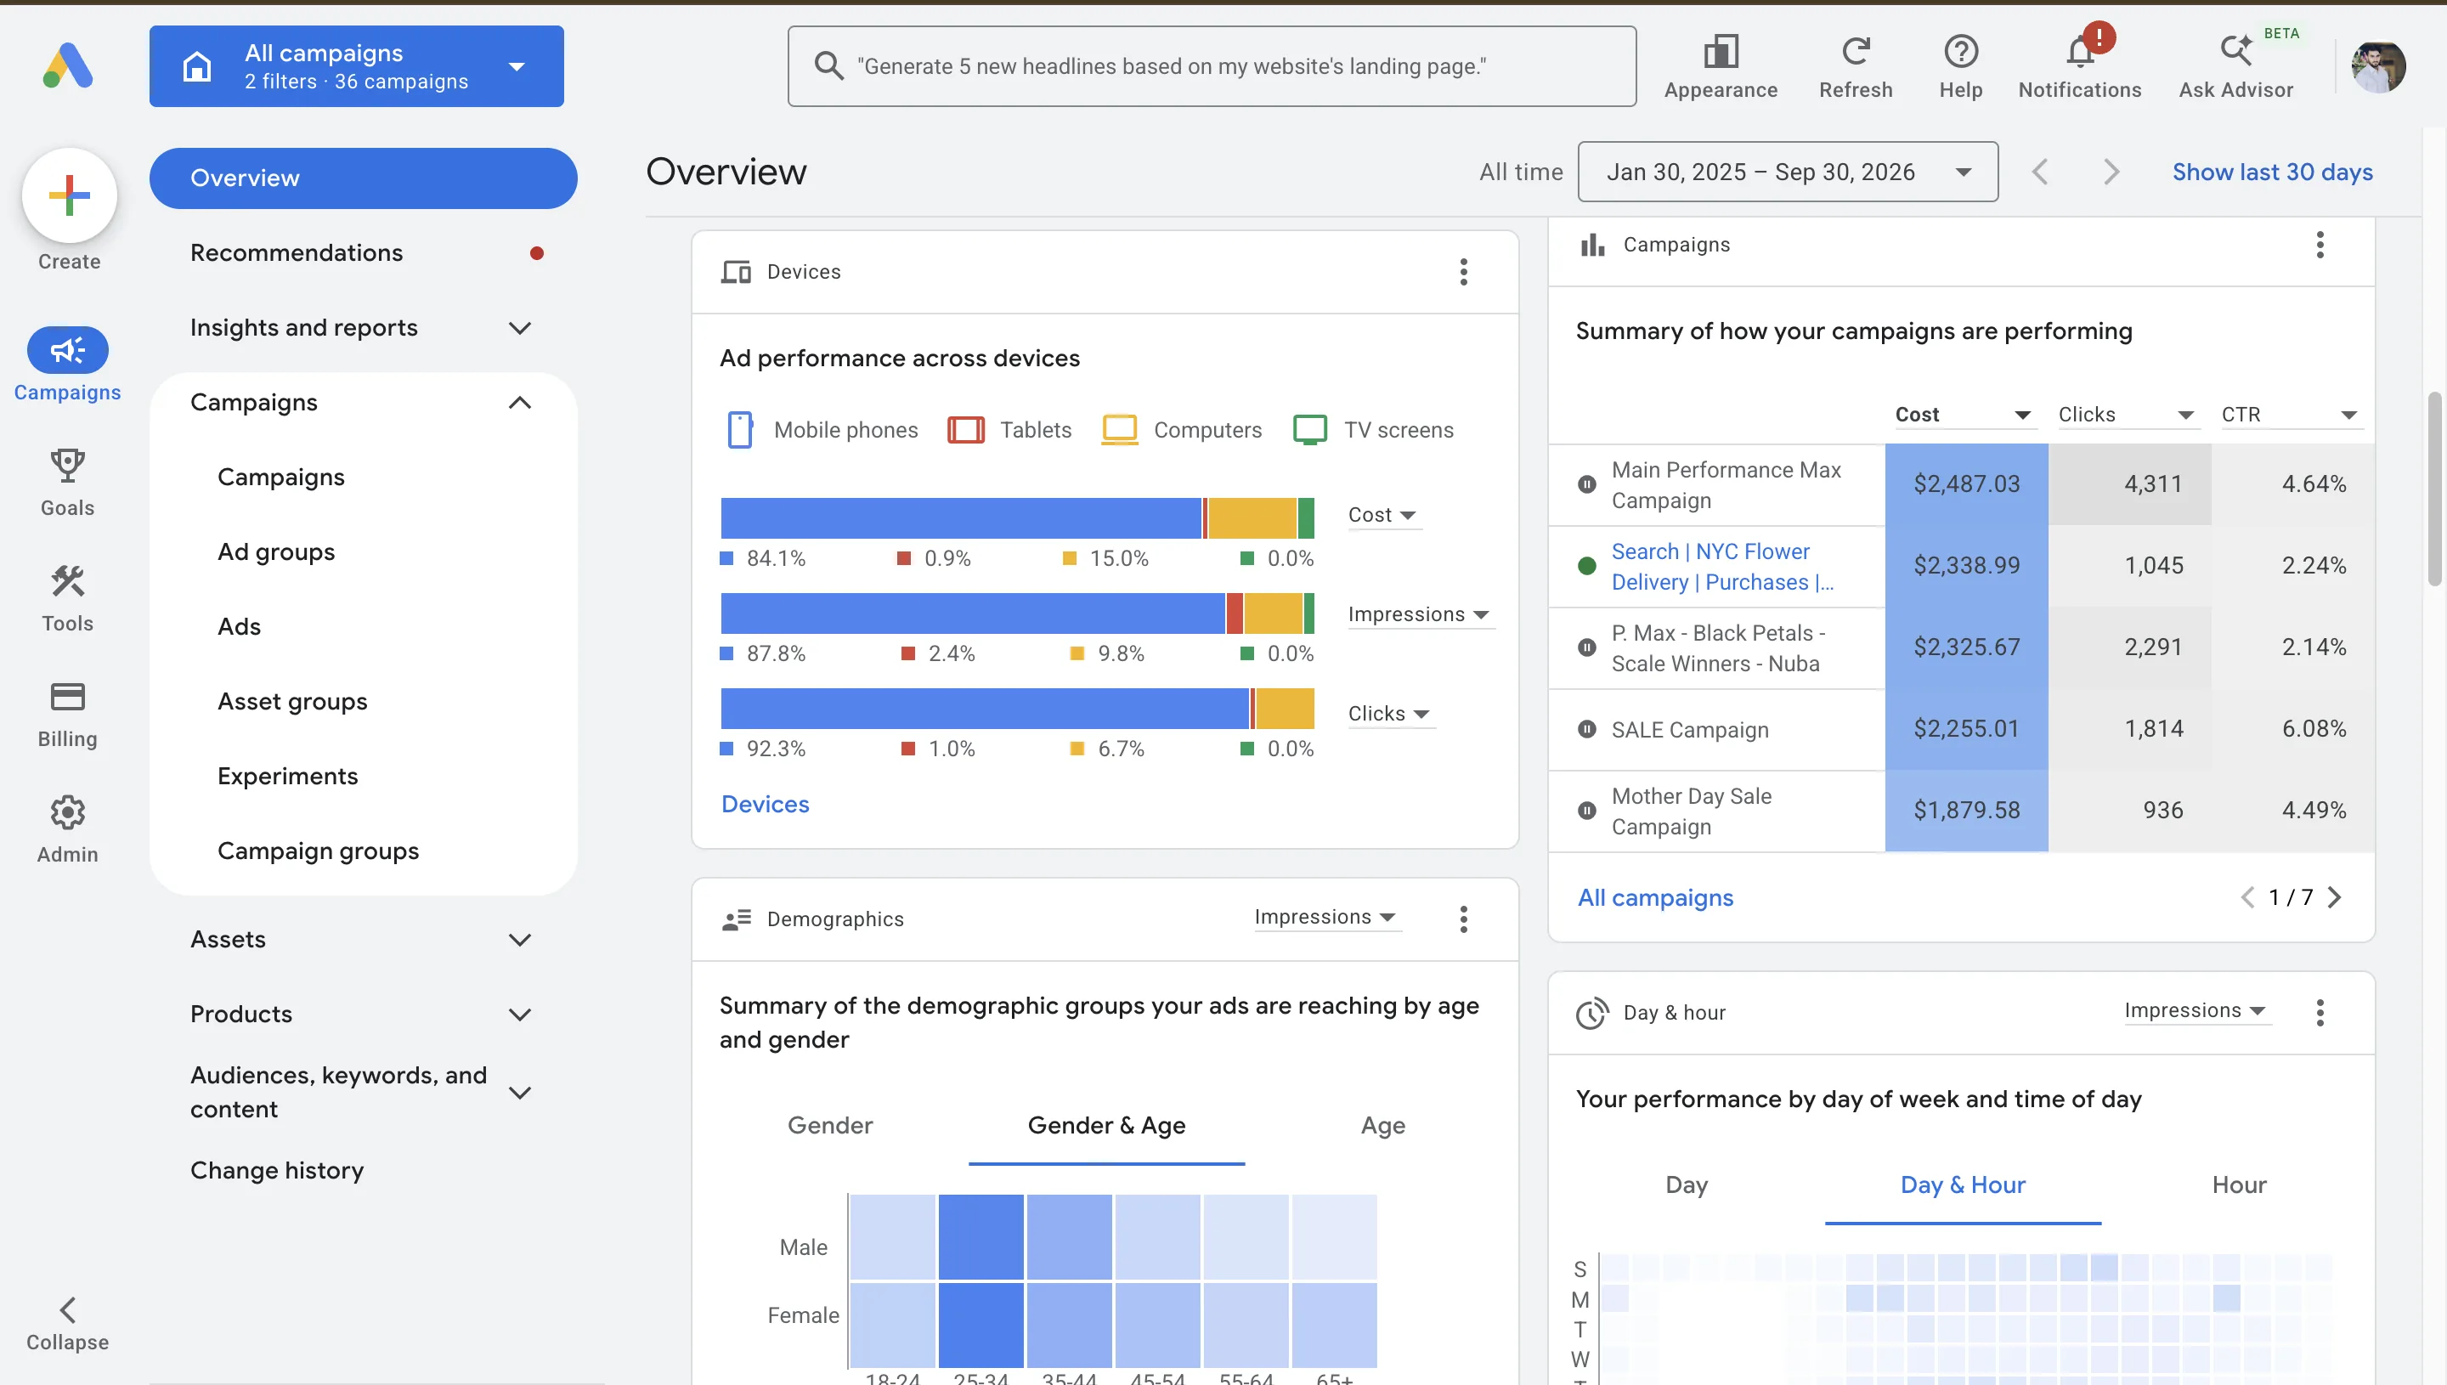Open Demographics card three-dot menu
Image resolution: width=2447 pixels, height=1385 pixels.
point(1464,919)
